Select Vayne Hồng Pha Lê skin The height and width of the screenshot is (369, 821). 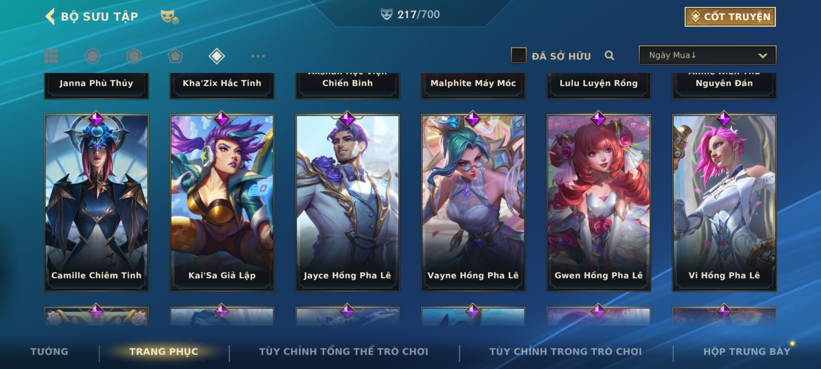pos(473,203)
